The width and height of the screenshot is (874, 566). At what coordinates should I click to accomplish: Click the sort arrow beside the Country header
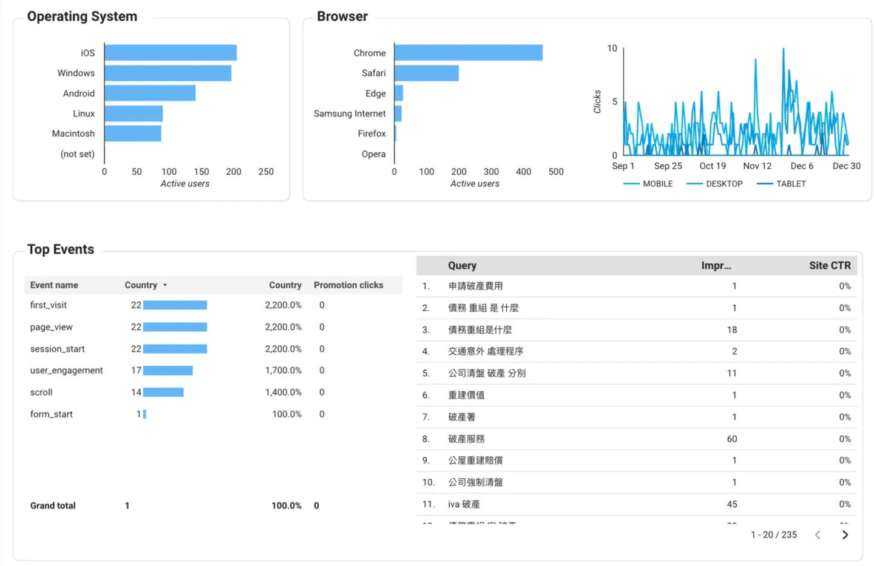(165, 285)
